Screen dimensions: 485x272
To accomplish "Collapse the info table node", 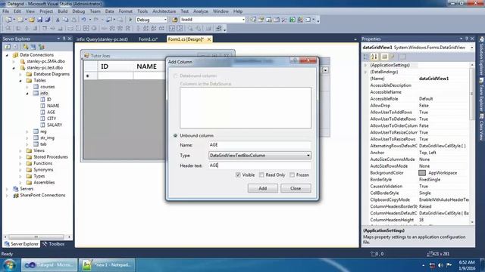I will click(27, 93).
